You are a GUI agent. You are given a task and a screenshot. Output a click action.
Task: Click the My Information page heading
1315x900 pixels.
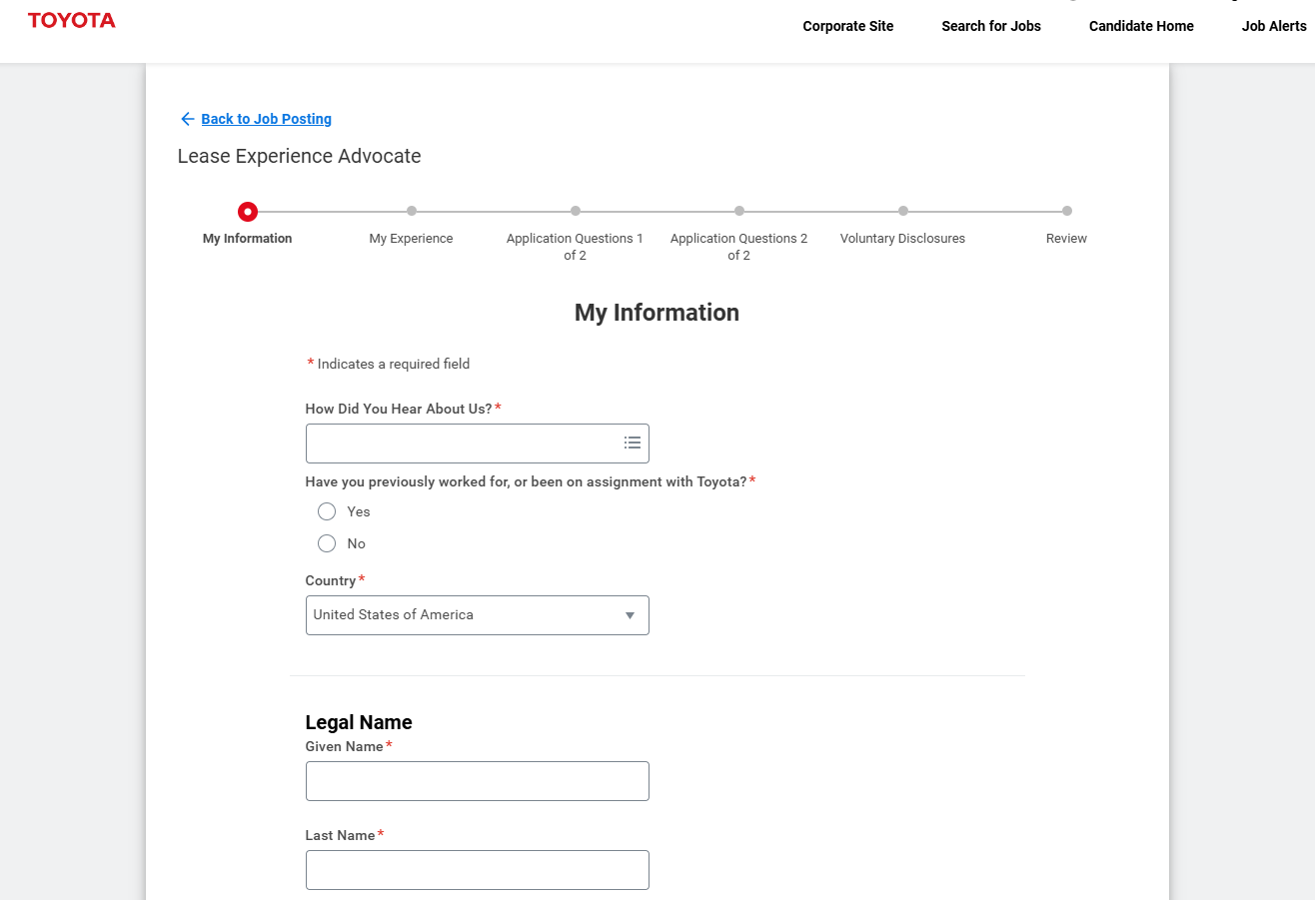657,313
